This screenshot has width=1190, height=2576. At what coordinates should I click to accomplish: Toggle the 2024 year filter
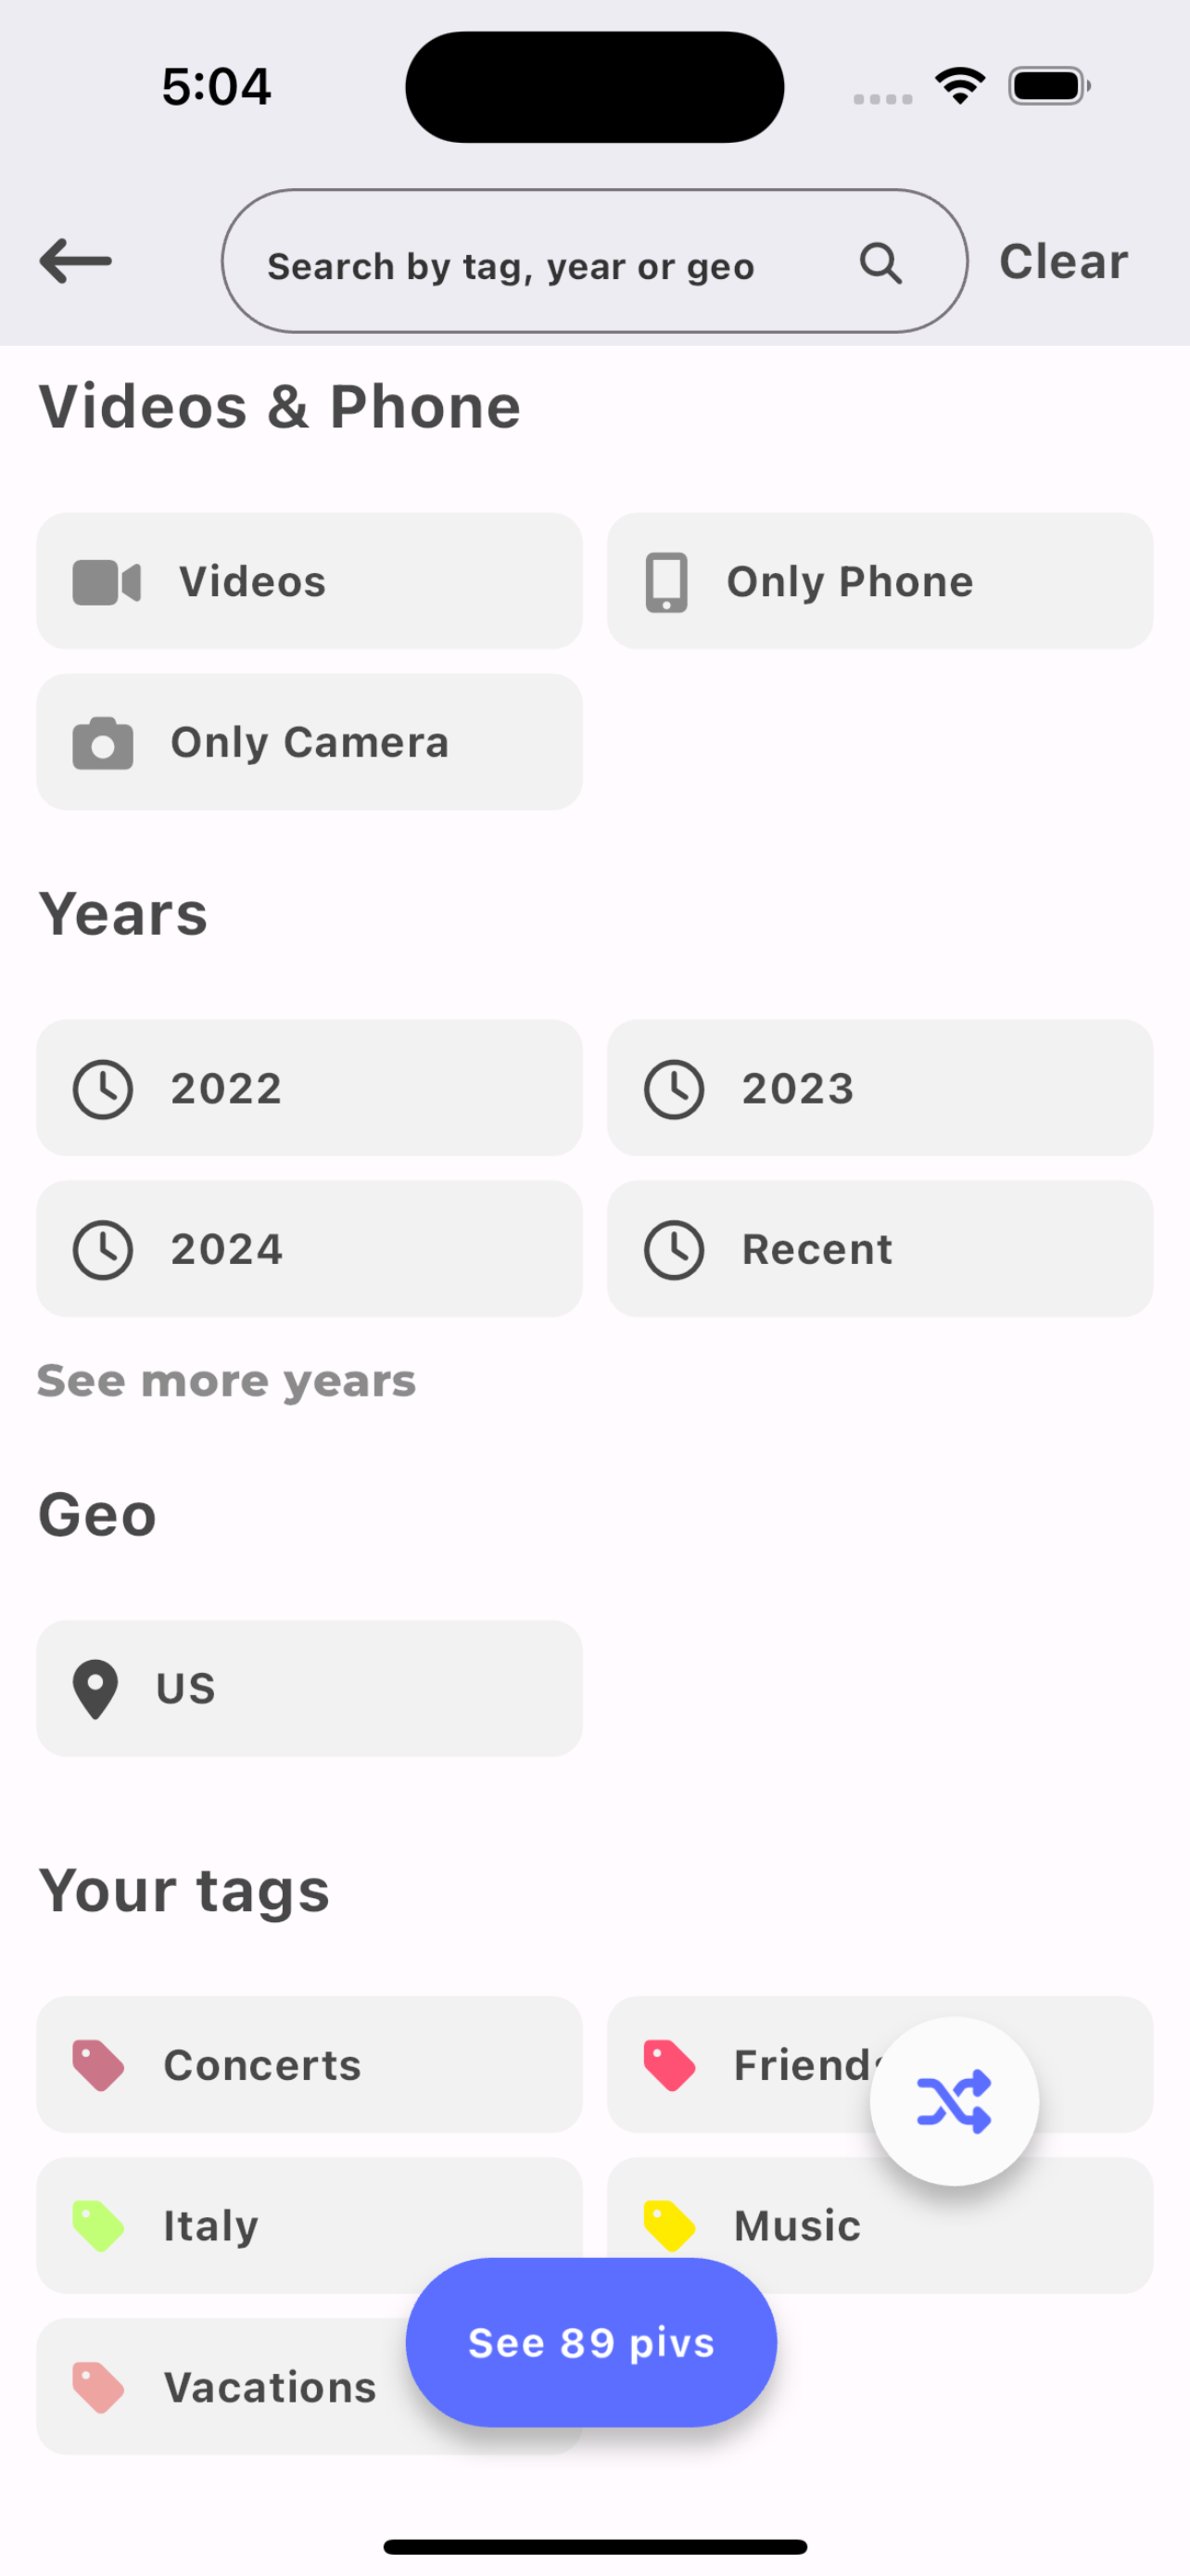tap(309, 1249)
